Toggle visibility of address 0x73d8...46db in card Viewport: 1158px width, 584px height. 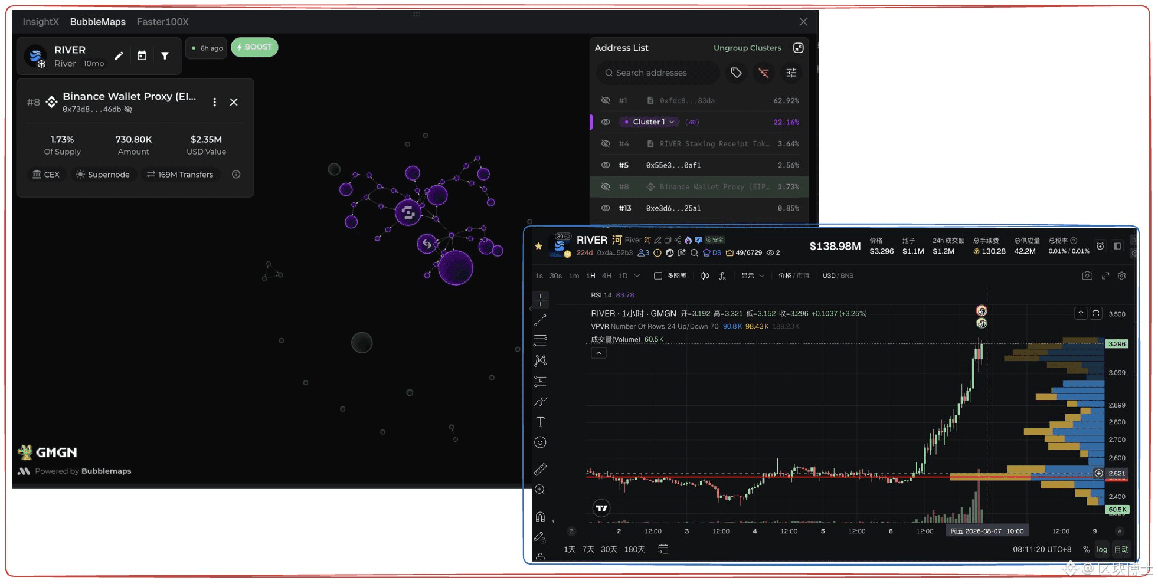pos(128,109)
